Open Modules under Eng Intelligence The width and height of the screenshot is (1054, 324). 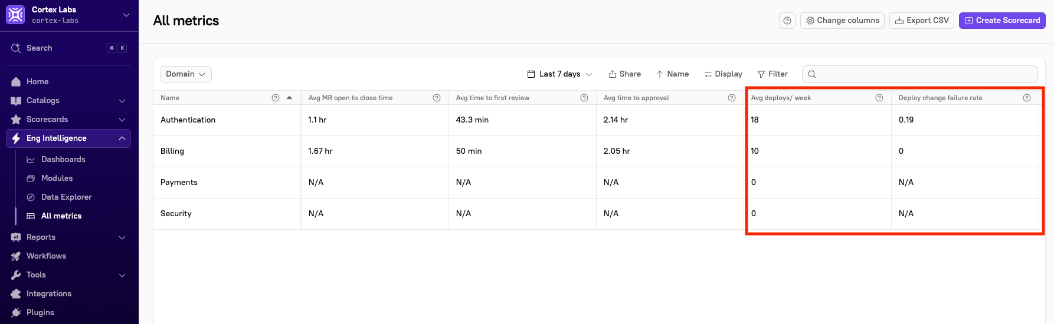[57, 178]
